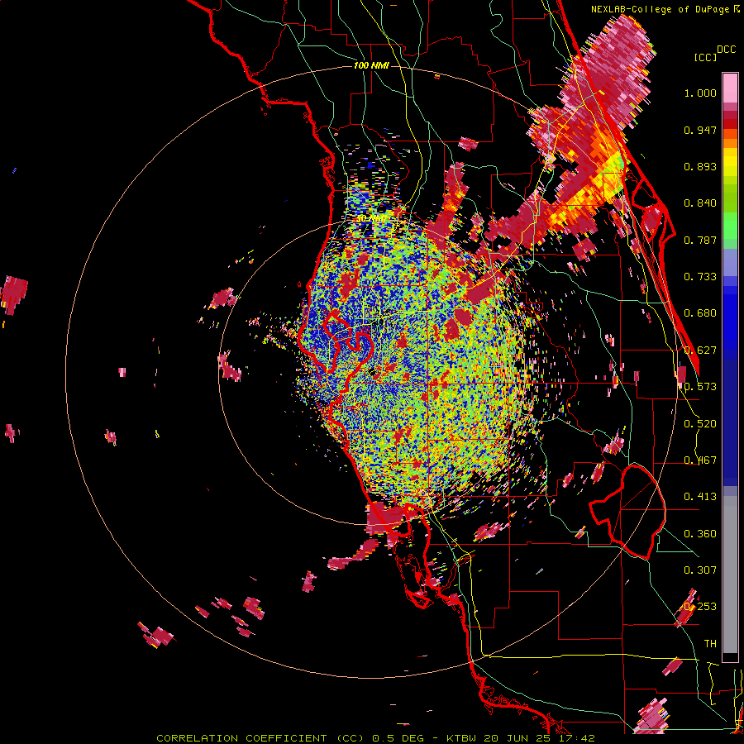Viewport: 744px width, 744px height.
Task: Select the 0.360 legend value
Action: pyautogui.click(x=700, y=534)
